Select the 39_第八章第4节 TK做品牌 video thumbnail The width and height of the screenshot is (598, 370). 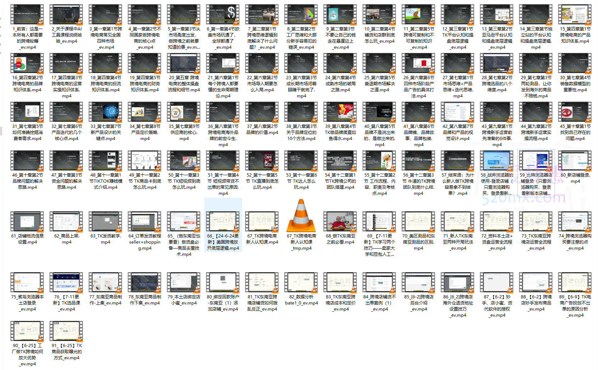point(340,112)
